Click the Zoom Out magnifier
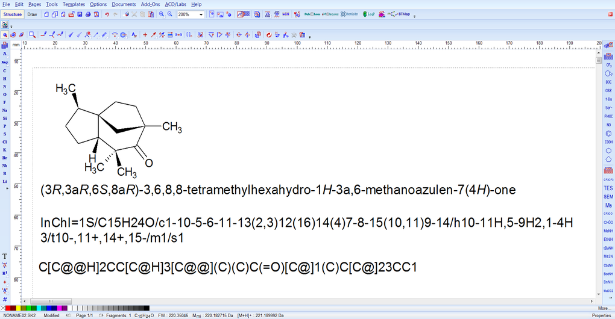 tap(170, 14)
